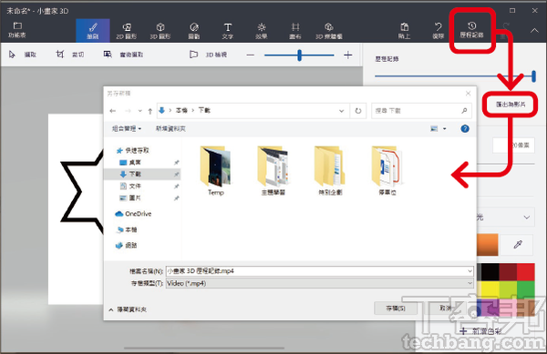Go back in the save dialog
This screenshot has height=354, width=547.
coord(113,111)
